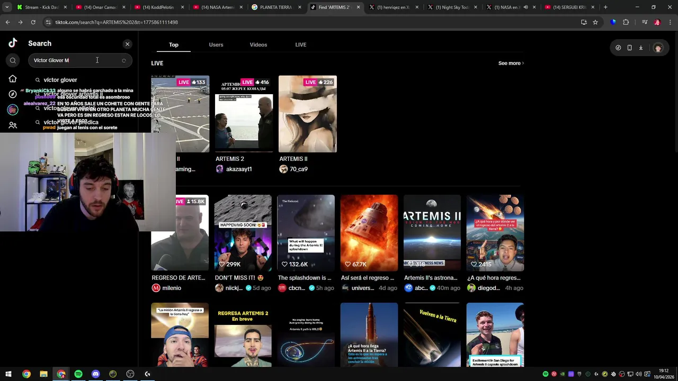Switch to the Videos results tab

258,45
